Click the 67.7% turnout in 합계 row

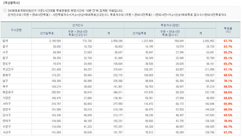[228, 41]
